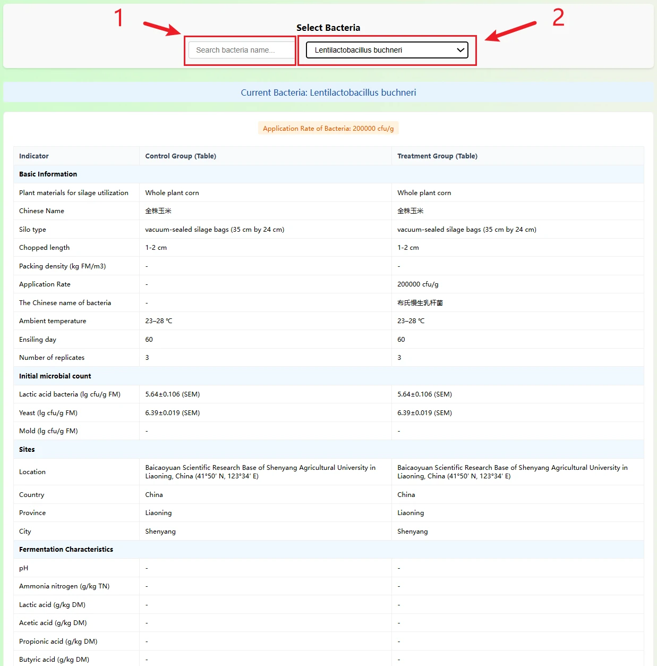This screenshot has height=666, width=657.
Task: Click the chevron arrow on bacteria dropdown
Action: click(x=460, y=50)
